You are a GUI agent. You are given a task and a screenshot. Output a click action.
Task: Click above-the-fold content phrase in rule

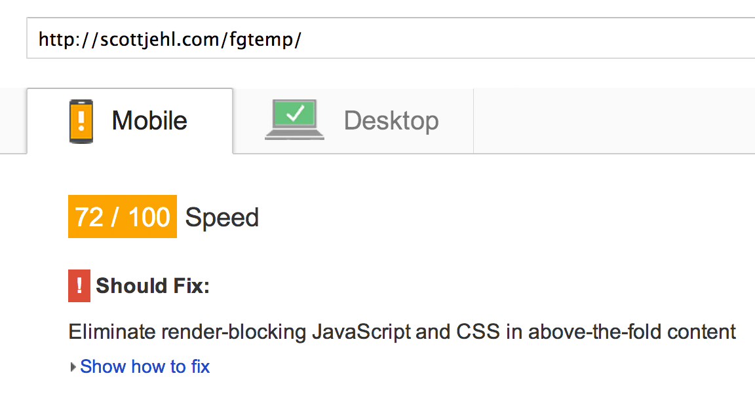[632, 332]
